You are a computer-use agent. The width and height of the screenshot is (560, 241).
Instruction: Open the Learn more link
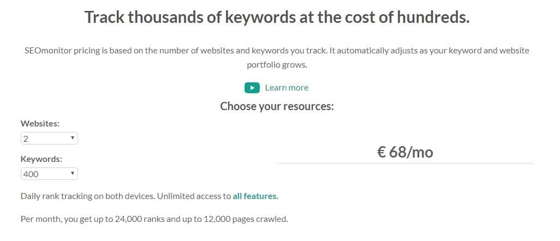(x=287, y=88)
